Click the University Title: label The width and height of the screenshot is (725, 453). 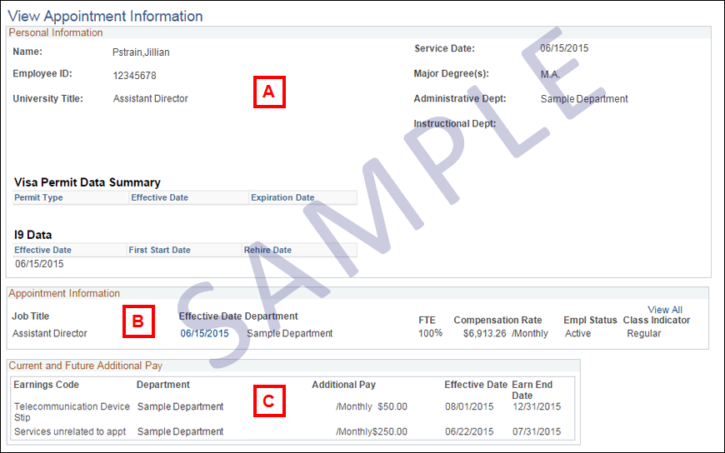47,98
